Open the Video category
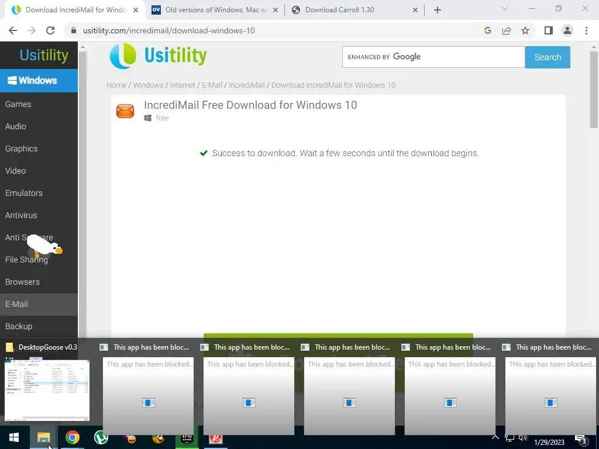This screenshot has height=449, width=599. pyautogui.click(x=16, y=171)
